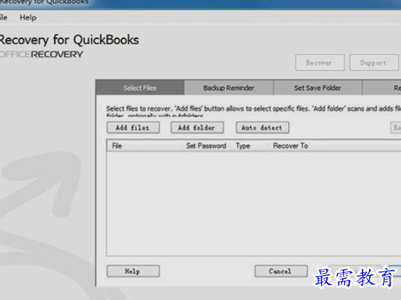401x300 pixels.
Task: Open the Set Save Folder tab
Action: [317, 88]
